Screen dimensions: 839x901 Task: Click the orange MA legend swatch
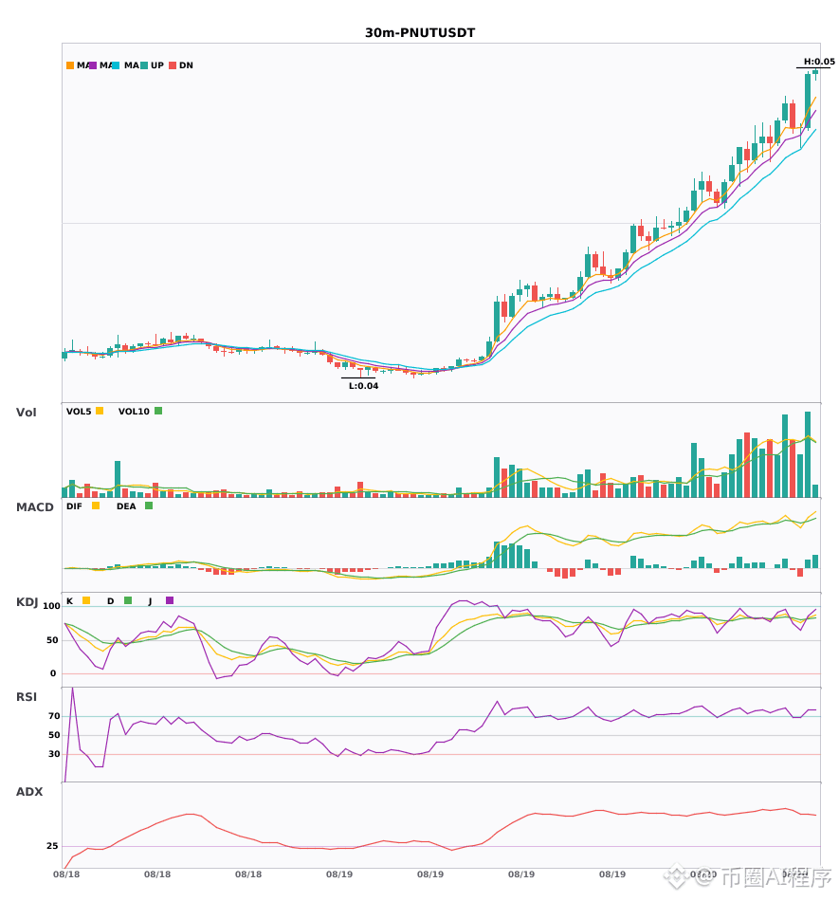tap(70, 65)
